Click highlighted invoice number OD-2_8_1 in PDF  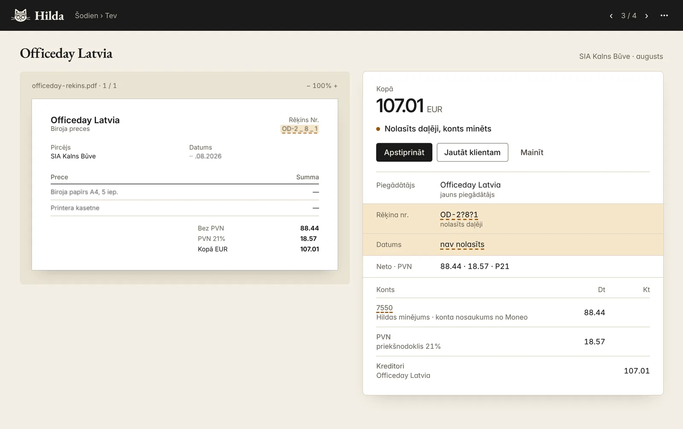[x=300, y=129]
